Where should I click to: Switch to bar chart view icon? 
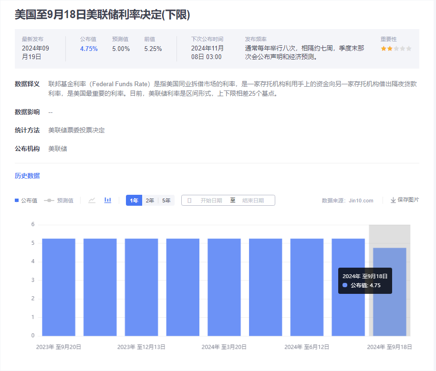(108, 201)
